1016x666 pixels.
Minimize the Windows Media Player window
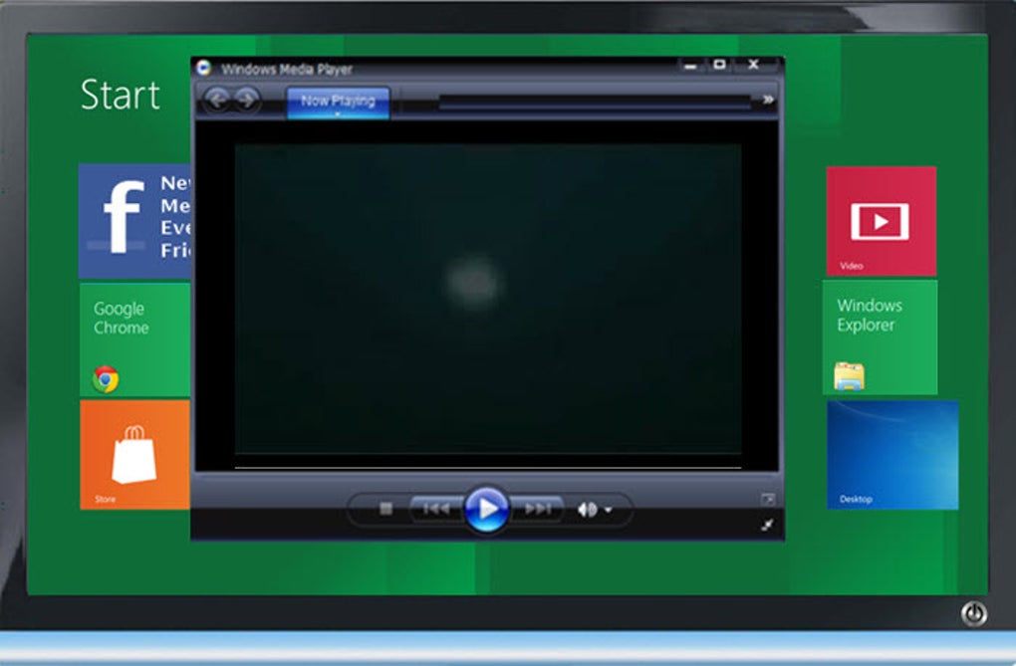690,65
